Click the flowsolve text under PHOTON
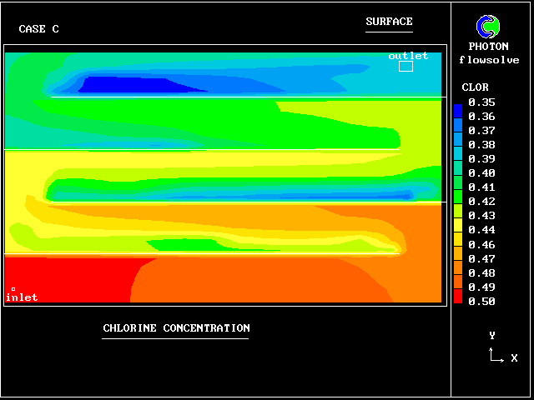Screen dimensions: 534x400 [489, 60]
